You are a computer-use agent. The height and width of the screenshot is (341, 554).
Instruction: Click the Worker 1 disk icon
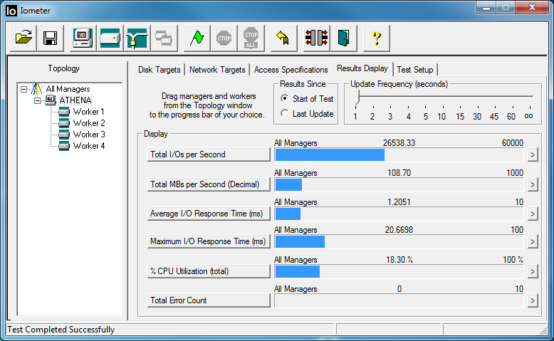point(64,112)
